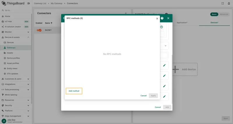The width and height of the screenshot is (233, 124).
Task: Sort connectors by Name column
Action: tap(49, 23)
